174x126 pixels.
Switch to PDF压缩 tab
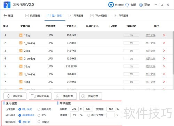click(x=76, y=16)
